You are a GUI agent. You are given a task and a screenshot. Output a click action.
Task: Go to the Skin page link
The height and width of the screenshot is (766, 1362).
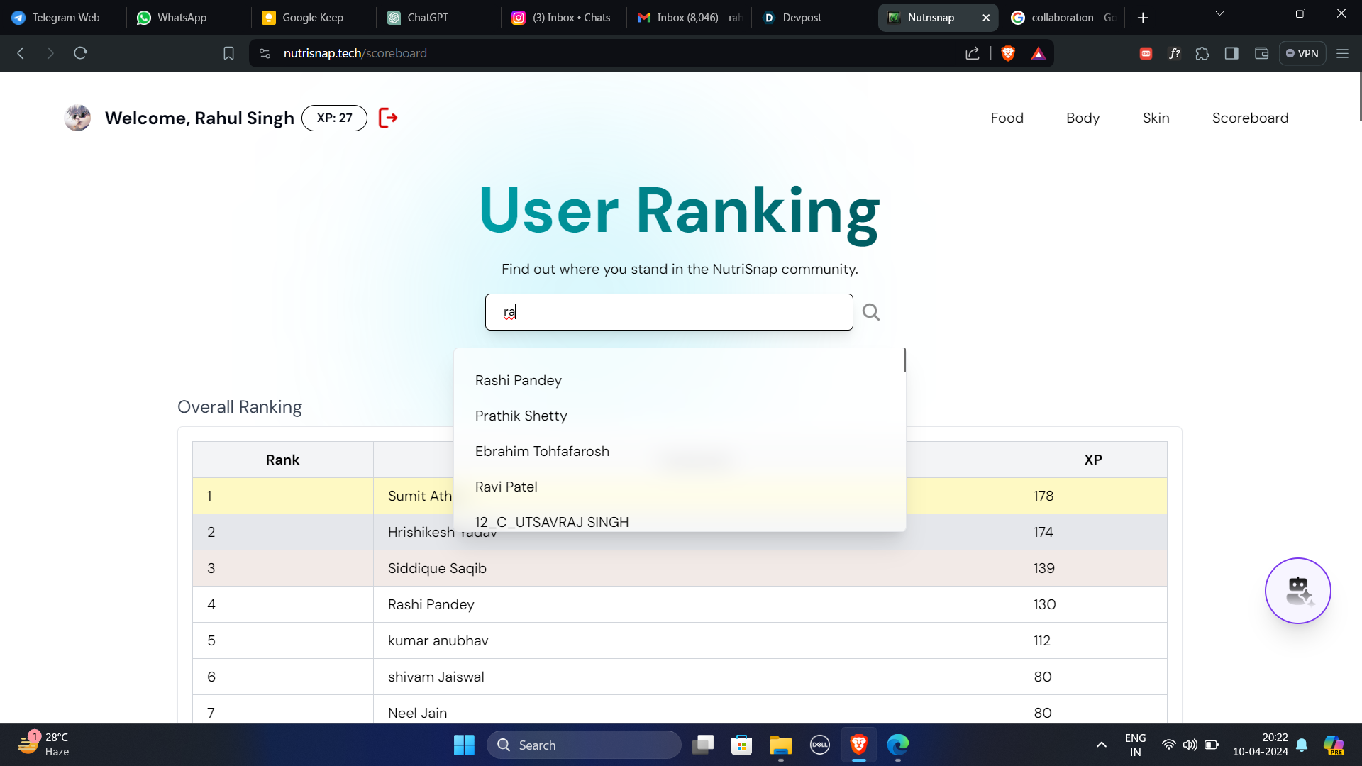click(x=1156, y=118)
